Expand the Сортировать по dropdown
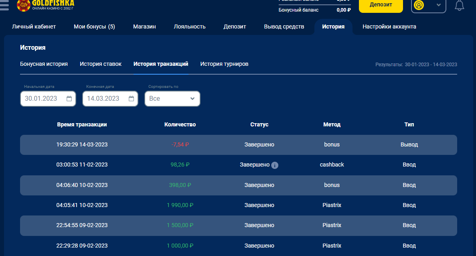Screen dimensions: 476x256 [172, 99]
